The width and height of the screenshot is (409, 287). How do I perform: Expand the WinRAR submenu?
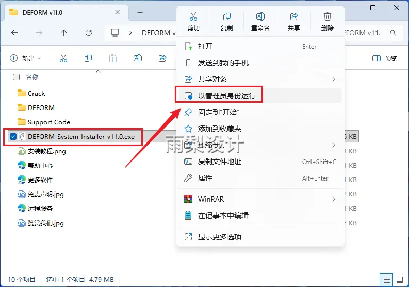[x=260, y=200]
